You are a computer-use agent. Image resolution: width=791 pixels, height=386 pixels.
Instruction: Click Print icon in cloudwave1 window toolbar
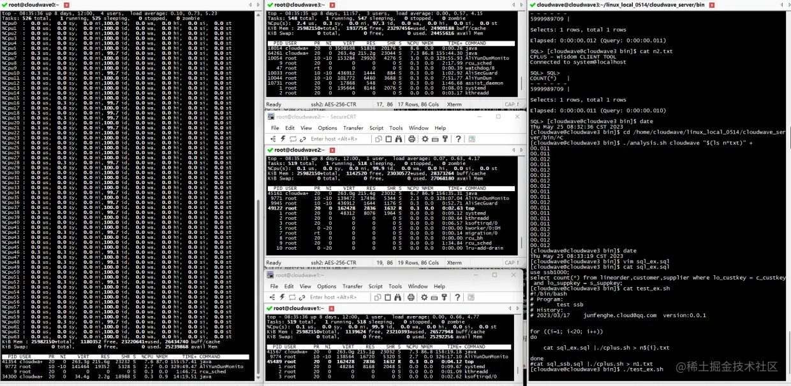[411, 297]
